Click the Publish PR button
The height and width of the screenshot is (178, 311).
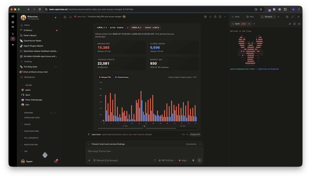[195, 134]
